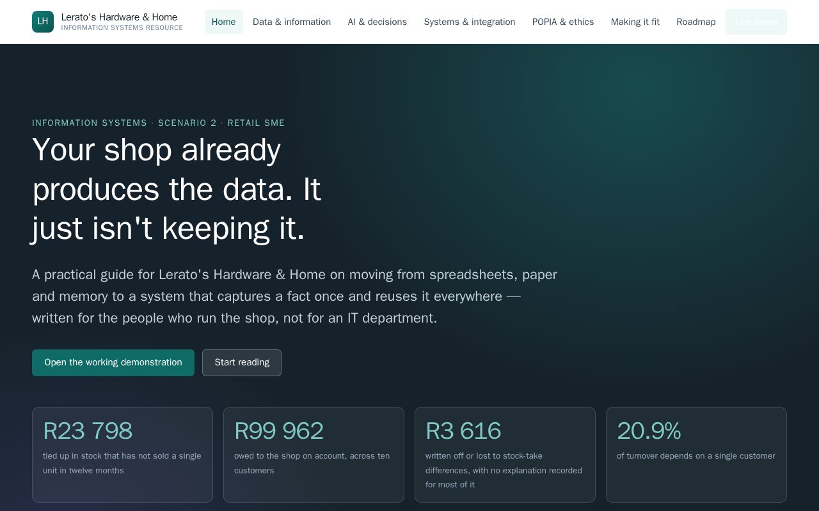819x511 pixels.
Task: Click the 'Information Systems · Scenario 2 · Retail SME' eyebrow text
Action: [159, 123]
